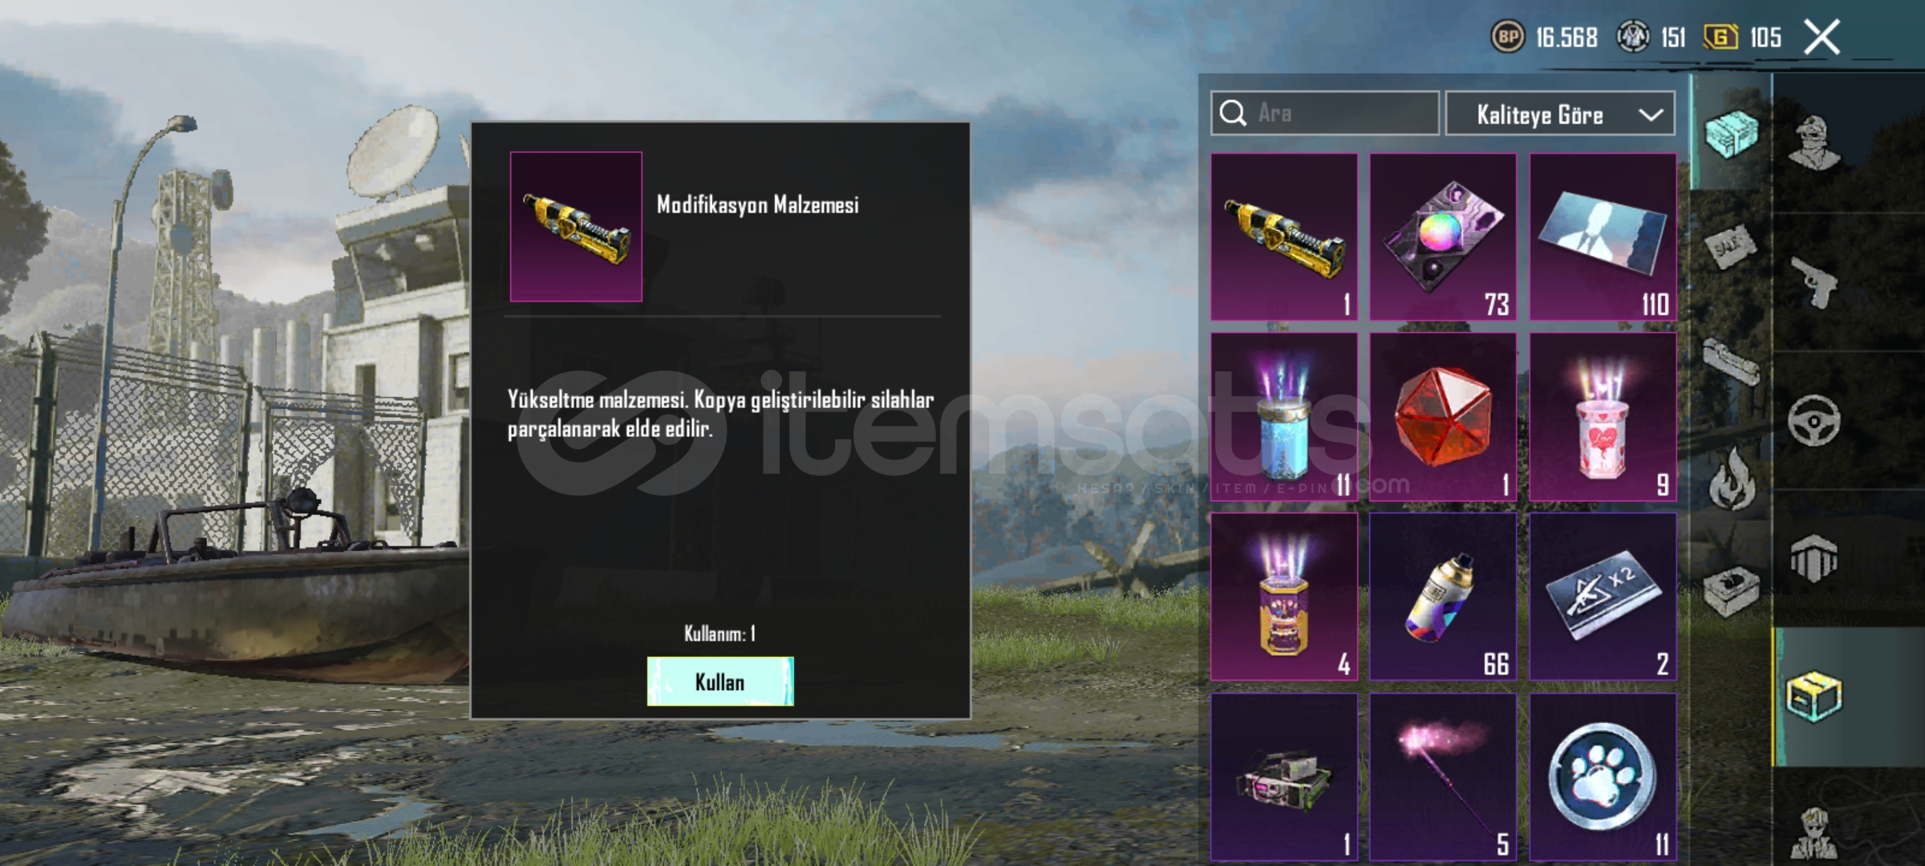Open the flame icon side tab
1925x866 pixels.
1732,479
